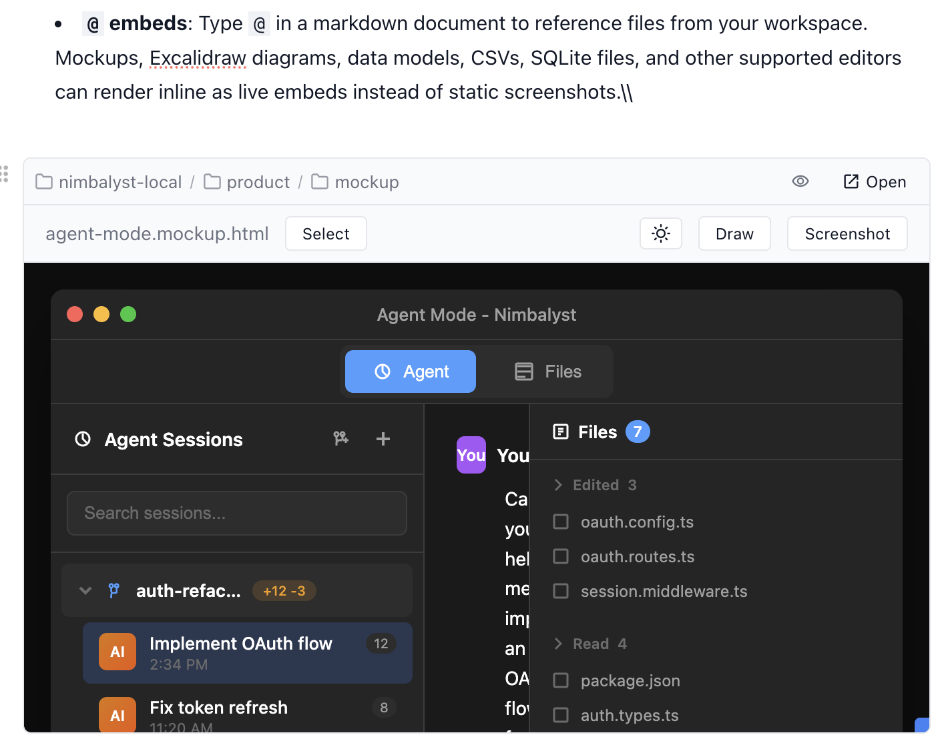Click the clock icon beside Agent Sessions
Viewport: 944px width, 747px height.
coord(83,439)
